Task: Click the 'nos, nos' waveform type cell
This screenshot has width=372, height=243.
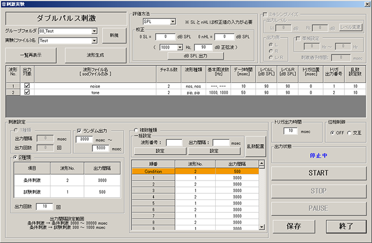Action: click(193, 86)
